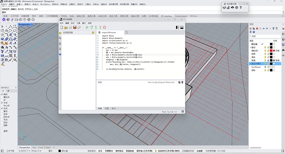Screen dimensions: 285x154
Task: Toggle 物件锁点 in status bar
Action: pyautogui.click(x=119, y=151)
